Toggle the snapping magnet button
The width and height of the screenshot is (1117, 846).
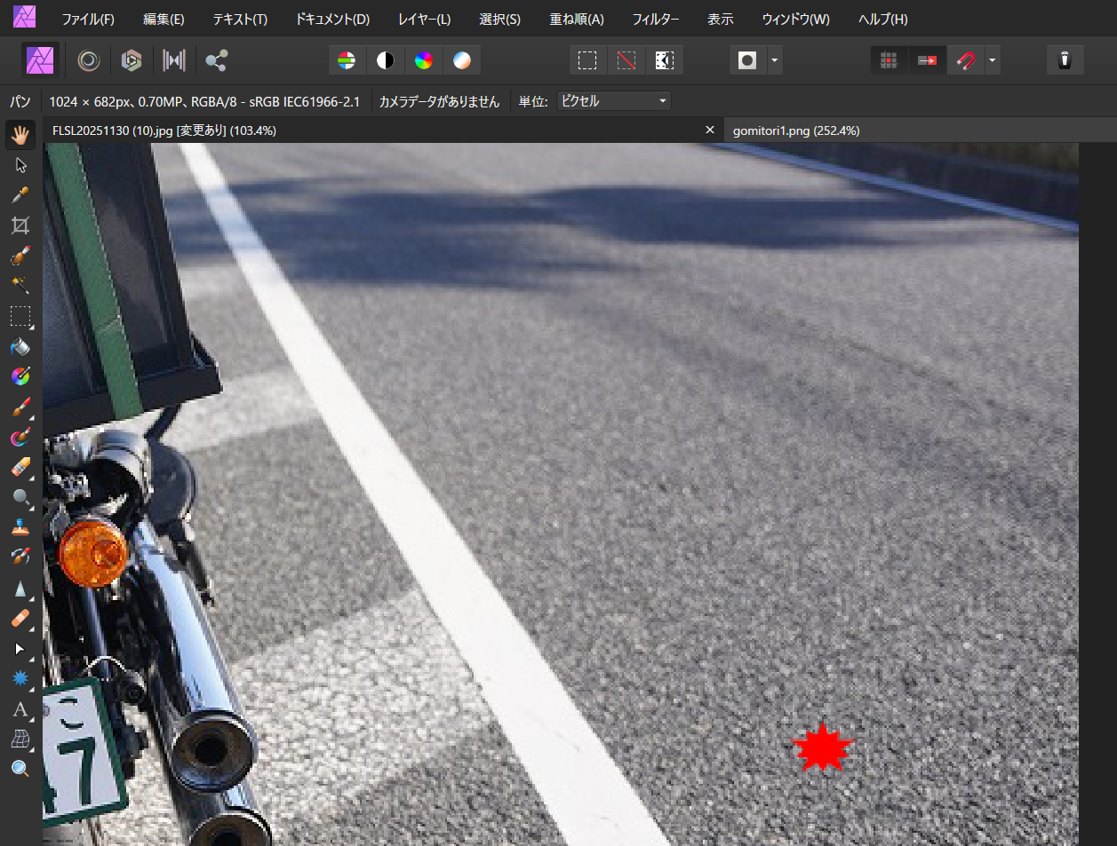(x=965, y=60)
